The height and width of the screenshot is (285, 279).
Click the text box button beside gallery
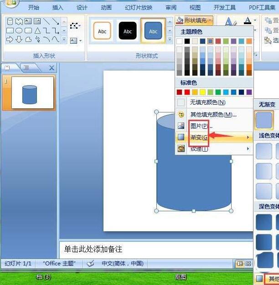(73, 41)
